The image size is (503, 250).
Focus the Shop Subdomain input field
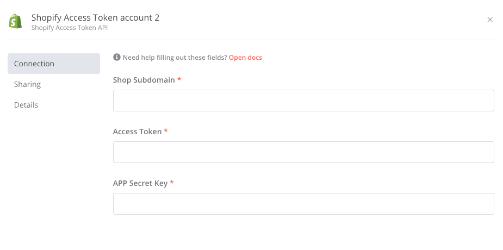coord(303,101)
